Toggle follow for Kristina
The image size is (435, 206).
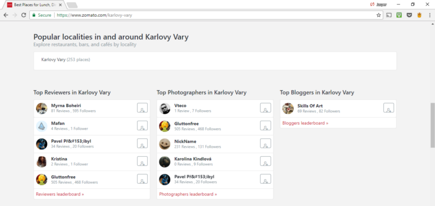point(142,161)
